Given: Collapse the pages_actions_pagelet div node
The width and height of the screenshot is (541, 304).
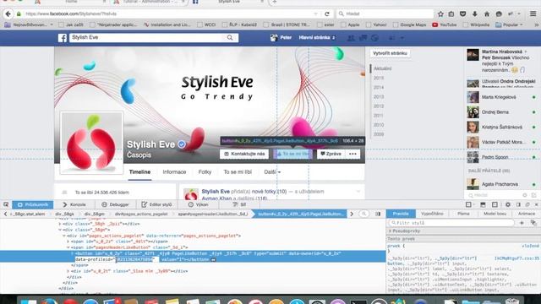Looking at the screenshot, I should tap(64, 236).
